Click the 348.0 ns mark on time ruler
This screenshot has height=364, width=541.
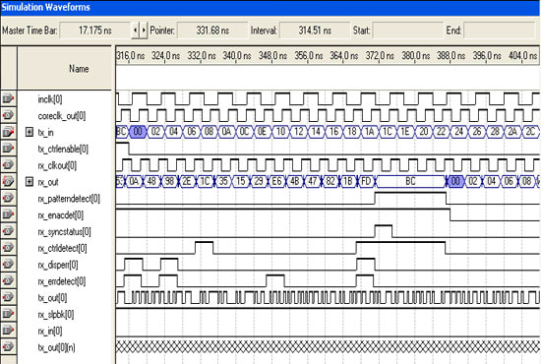click(272, 55)
